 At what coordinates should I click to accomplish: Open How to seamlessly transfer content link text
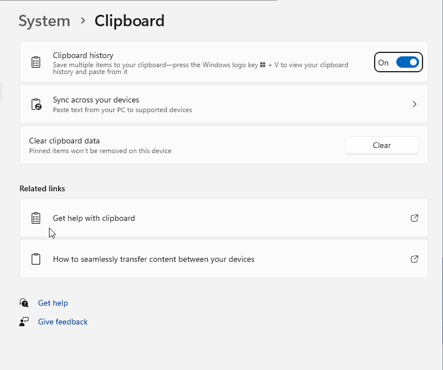(x=154, y=259)
